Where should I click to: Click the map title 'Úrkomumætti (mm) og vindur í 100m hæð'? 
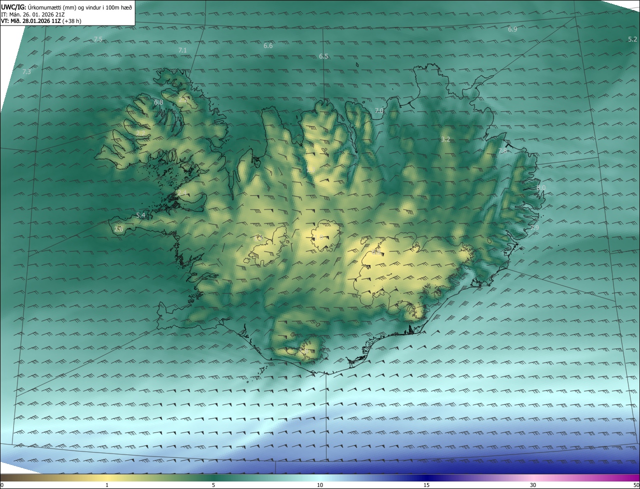click(x=79, y=7)
